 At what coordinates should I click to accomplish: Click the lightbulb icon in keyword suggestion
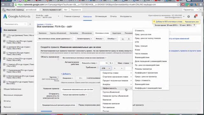coord(154,22)
